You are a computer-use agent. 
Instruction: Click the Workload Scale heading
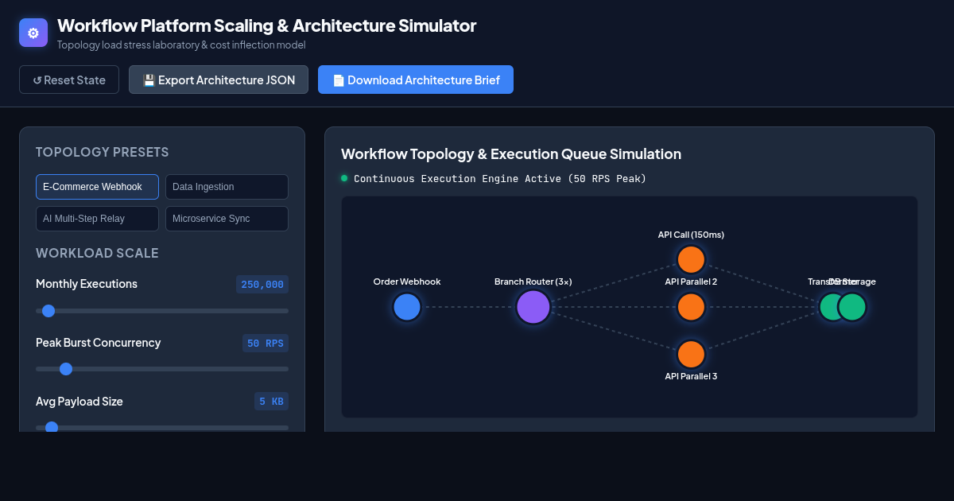pos(97,253)
